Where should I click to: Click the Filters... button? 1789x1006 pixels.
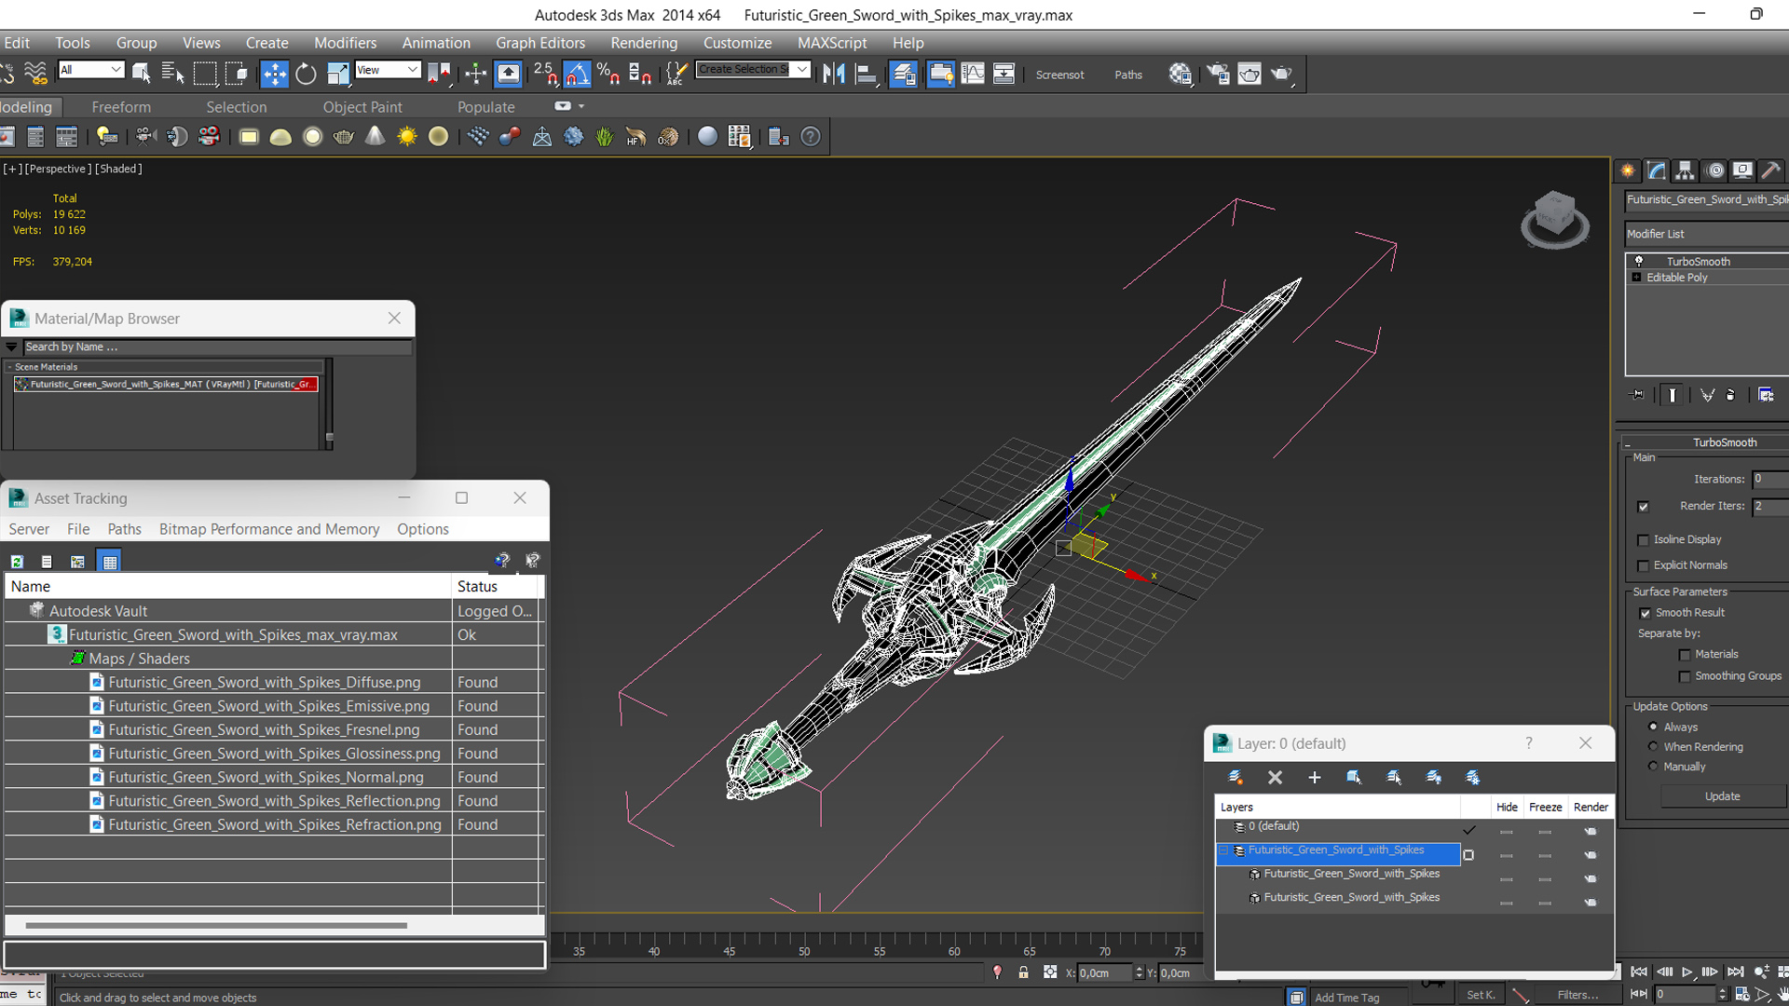coord(1577,995)
